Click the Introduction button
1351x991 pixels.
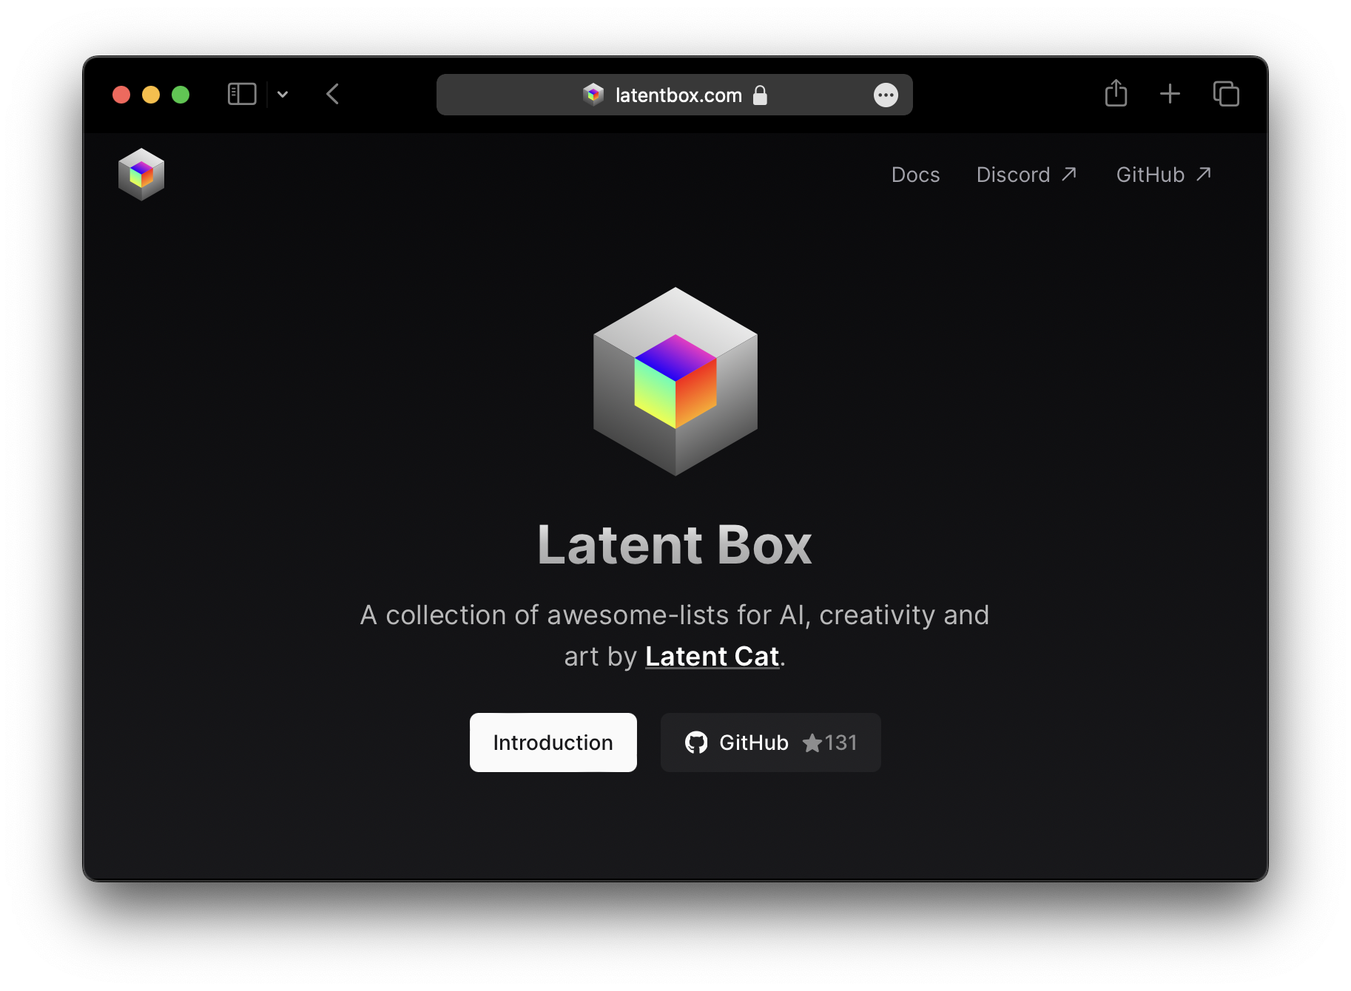[x=553, y=743]
